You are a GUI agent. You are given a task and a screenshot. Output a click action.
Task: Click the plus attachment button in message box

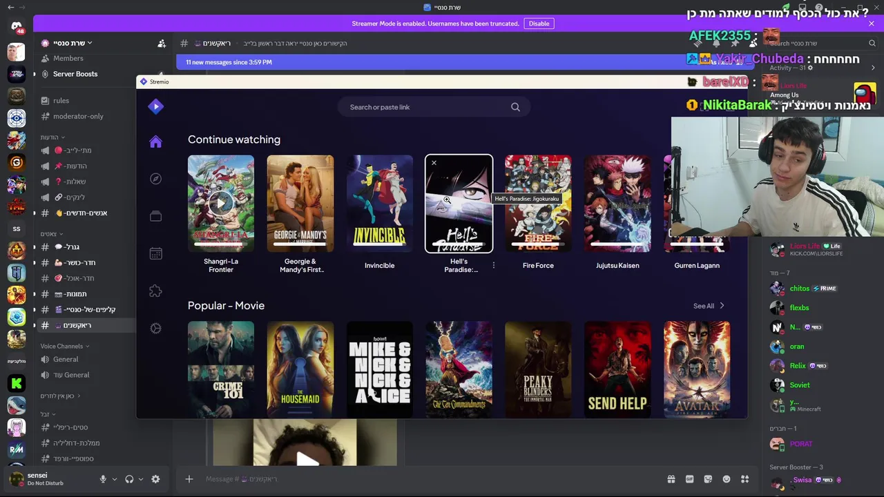coord(189,479)
